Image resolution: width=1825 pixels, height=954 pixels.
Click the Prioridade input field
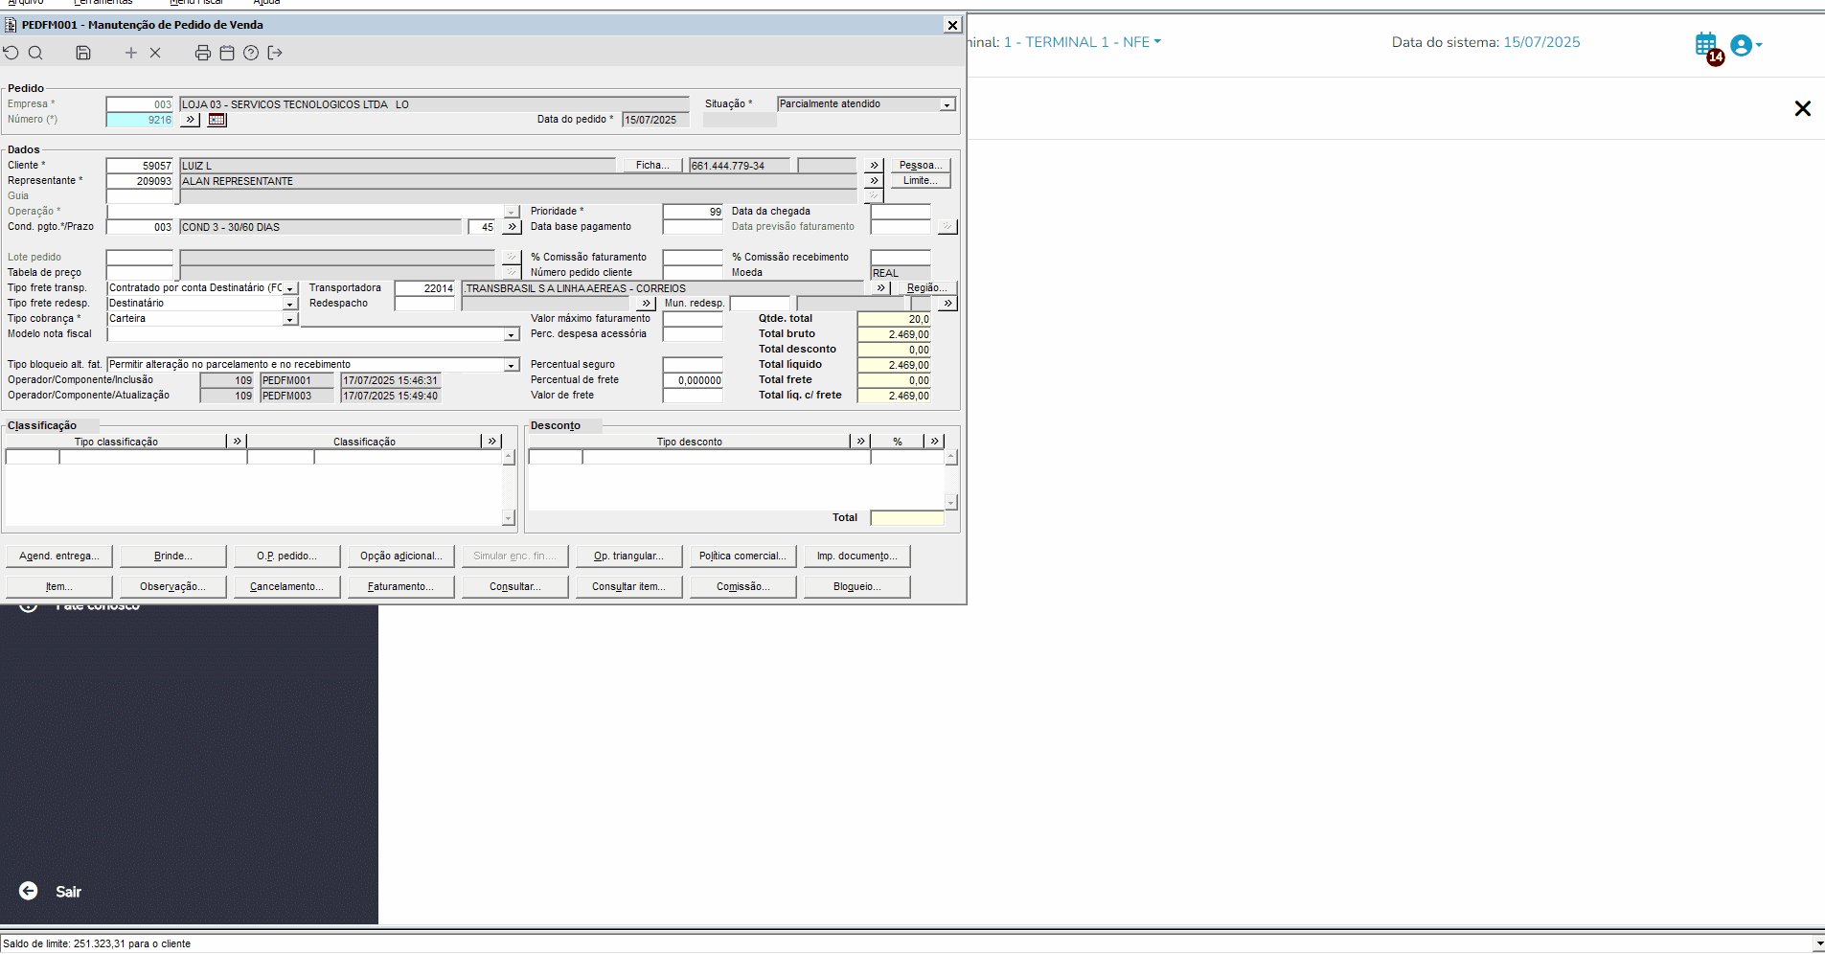pos(693,212)
